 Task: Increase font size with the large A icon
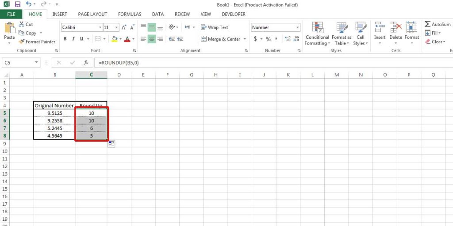[x=124, y=28]
